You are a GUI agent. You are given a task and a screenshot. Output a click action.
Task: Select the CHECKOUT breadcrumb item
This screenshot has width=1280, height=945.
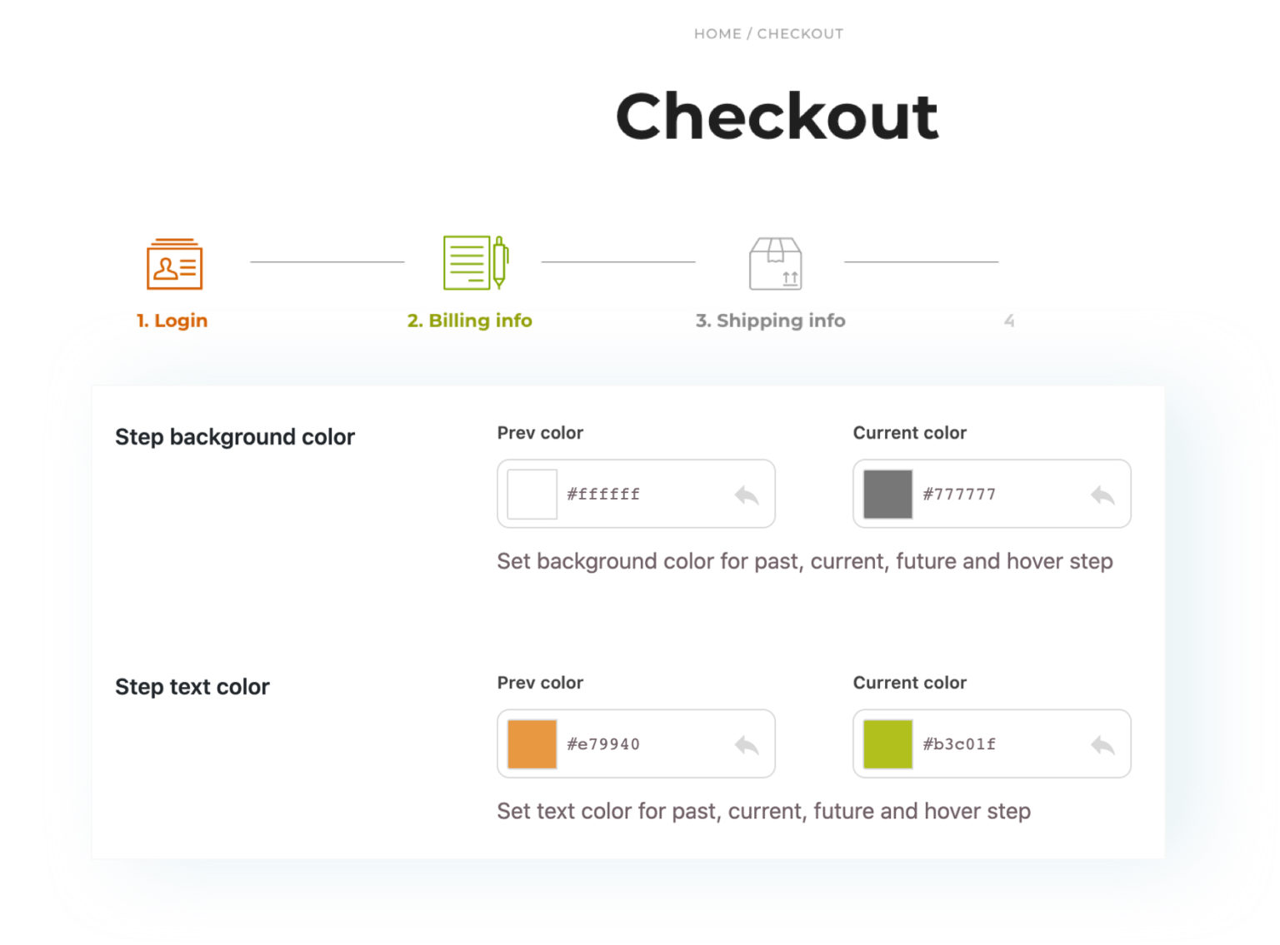(x=801, y=33)
